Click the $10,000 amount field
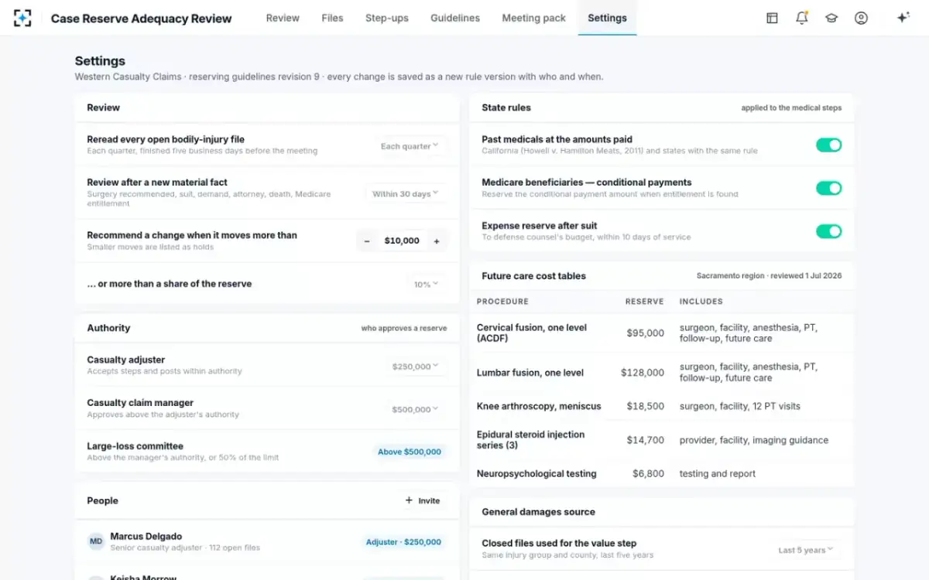The image size is (929, 580). coord(402,241)
